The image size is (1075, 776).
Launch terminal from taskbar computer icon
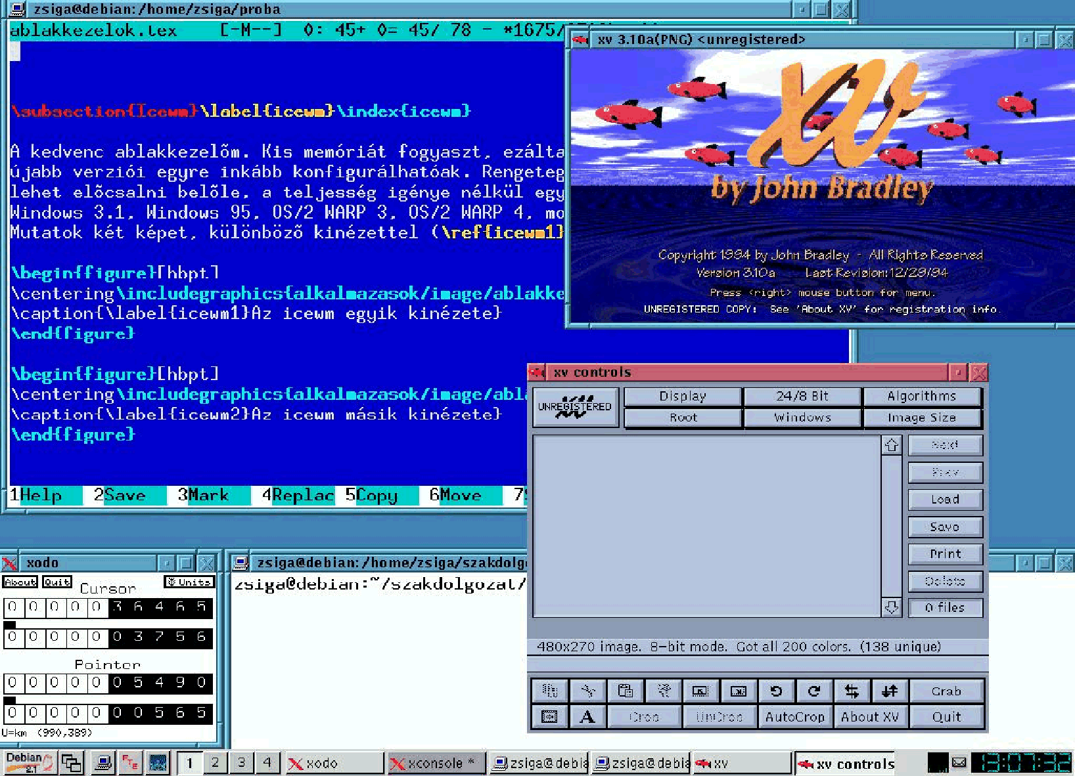(102, 763)
